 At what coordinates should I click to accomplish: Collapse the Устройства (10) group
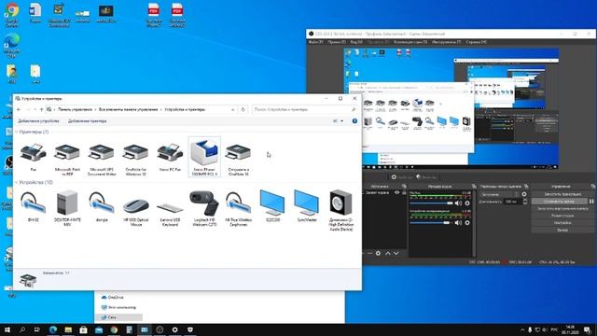[17, 183]
